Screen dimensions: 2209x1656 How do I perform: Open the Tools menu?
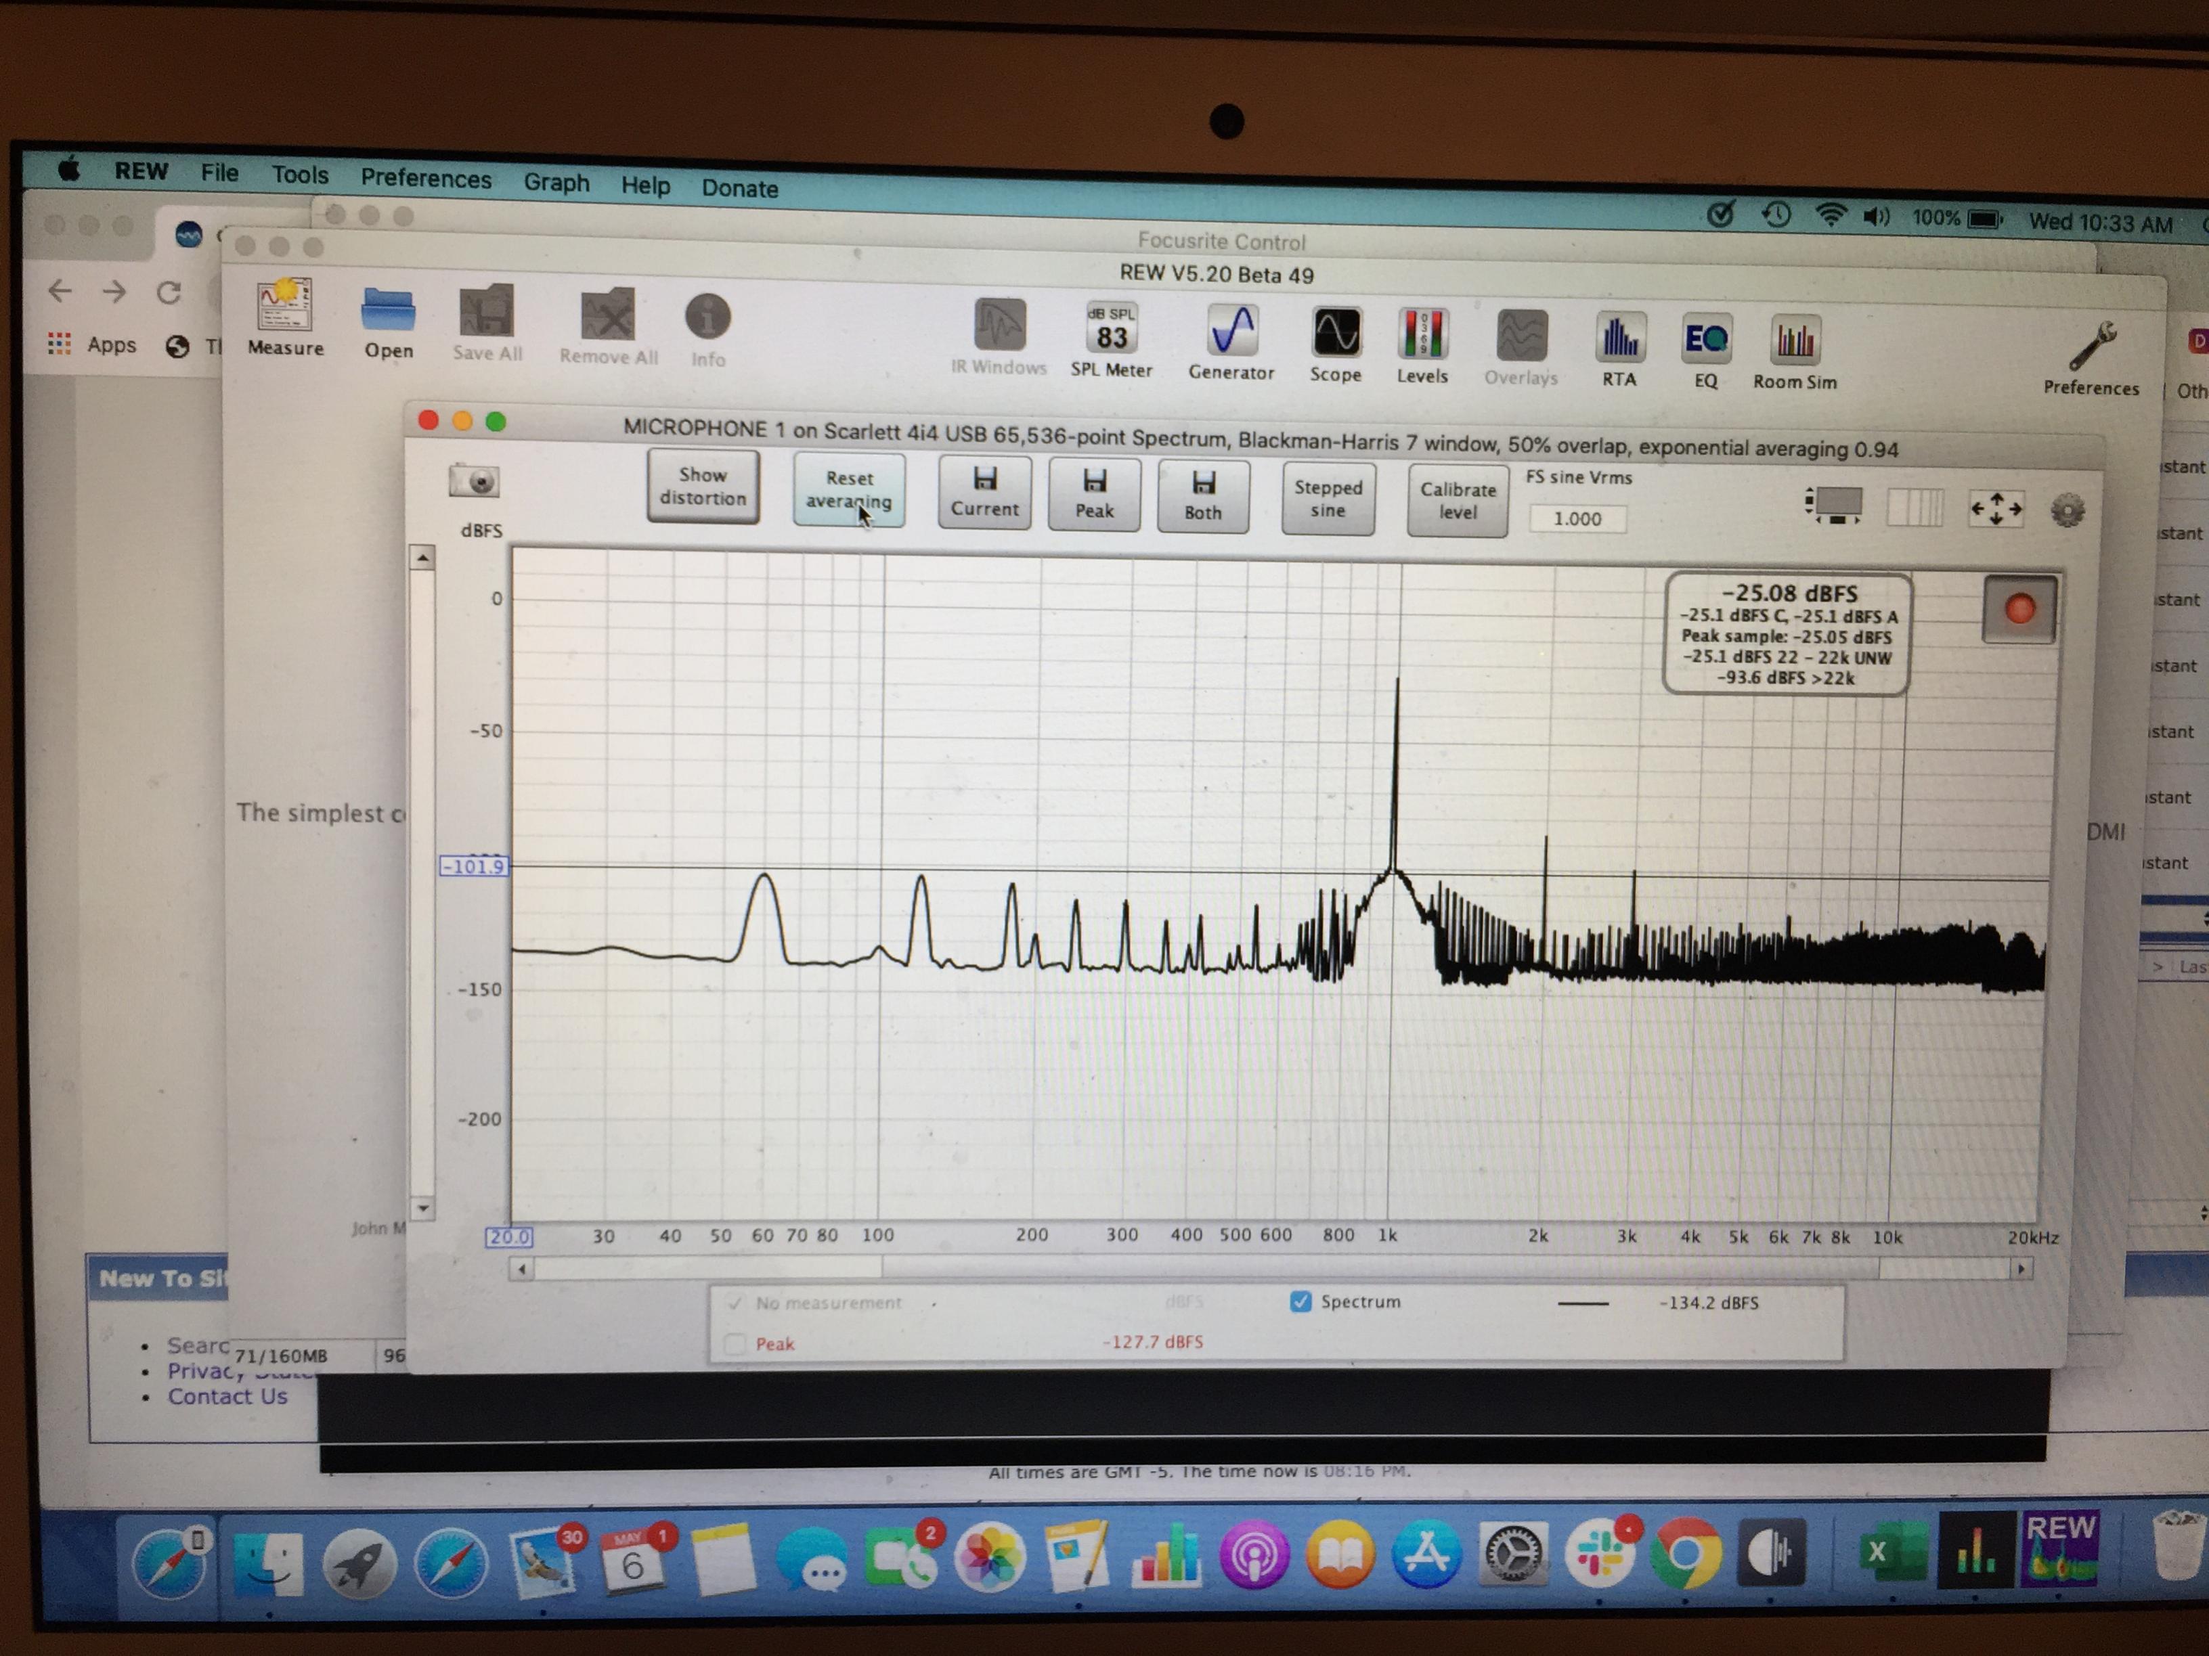pyautogui.click(x=300, y=175)
